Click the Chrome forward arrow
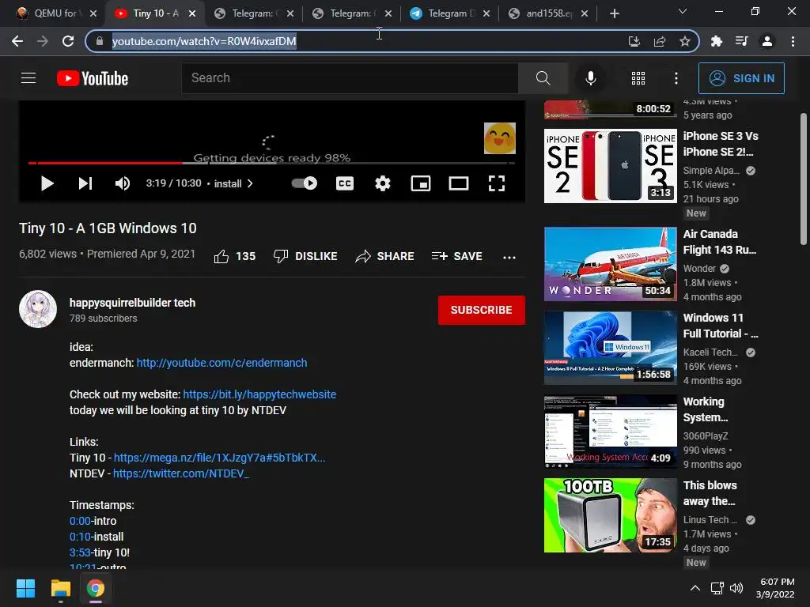The height and width of the screenshot is (607, 810). tap(43, 41)
